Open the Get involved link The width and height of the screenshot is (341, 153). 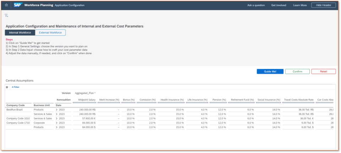[278, 5]
